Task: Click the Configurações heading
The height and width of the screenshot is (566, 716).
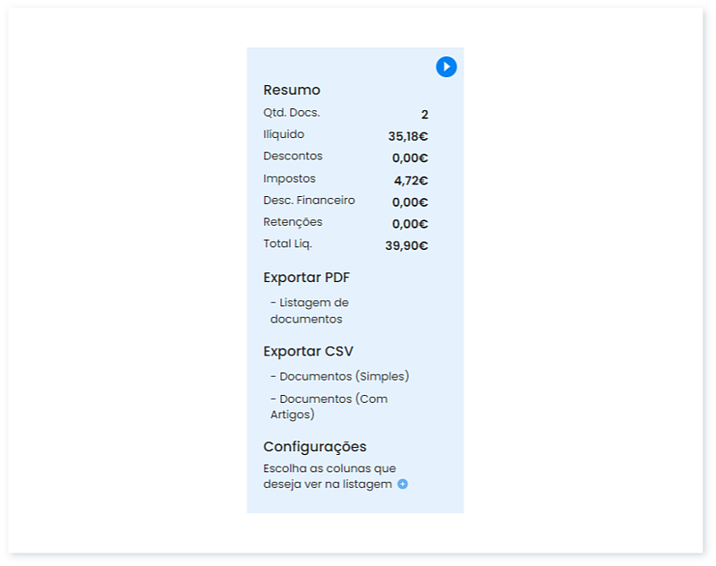Action: pyautogui.click(x=315, y=447)
